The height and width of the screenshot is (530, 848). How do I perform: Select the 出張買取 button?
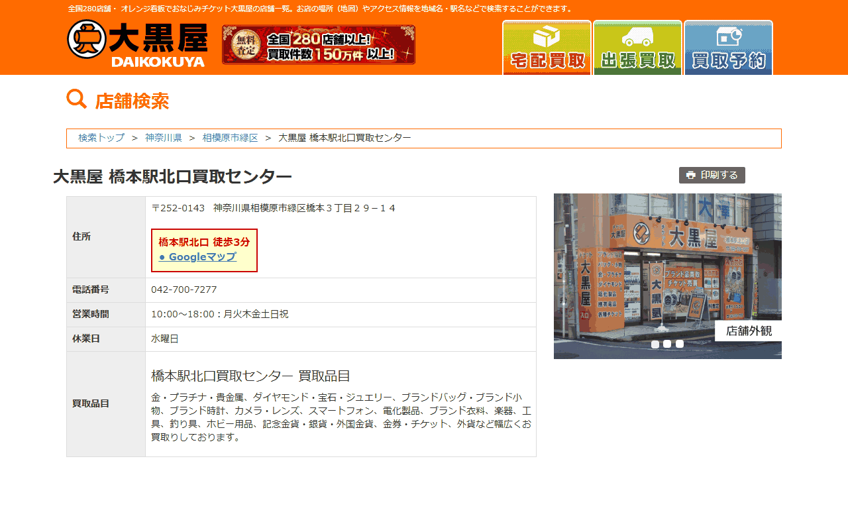click(637, 48)
